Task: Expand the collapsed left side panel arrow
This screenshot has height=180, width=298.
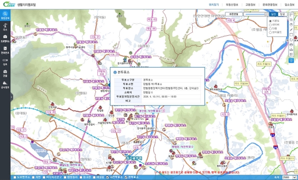Action: (x=11, y=97)
